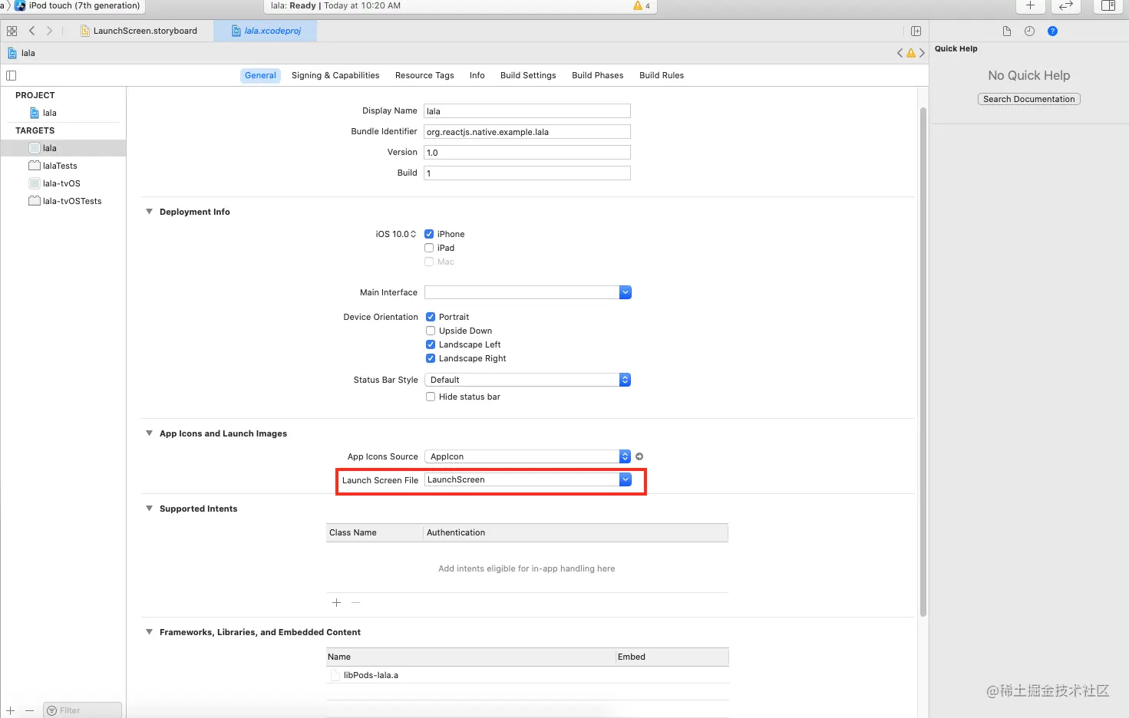Add a supported intent with plus
The image size is (1129, 718).
336,602
